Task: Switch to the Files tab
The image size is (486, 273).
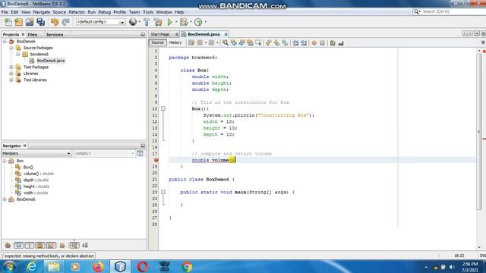Action: point(32,35)
